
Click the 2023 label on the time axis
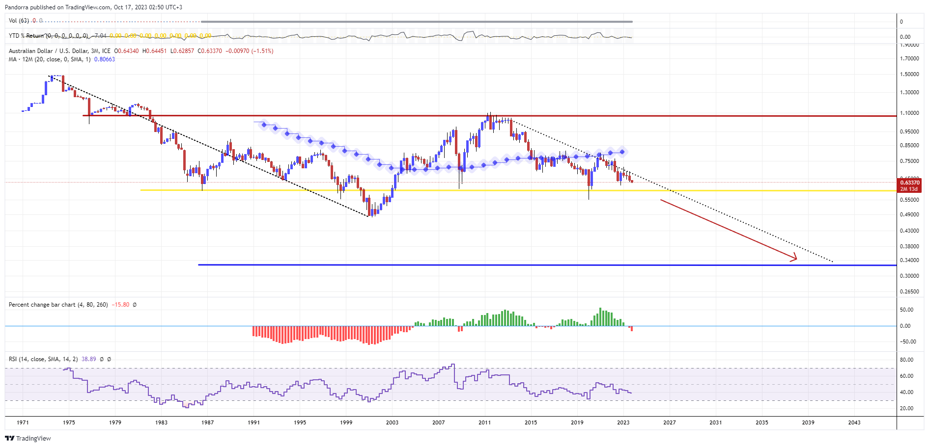click(x=623, y=422)
